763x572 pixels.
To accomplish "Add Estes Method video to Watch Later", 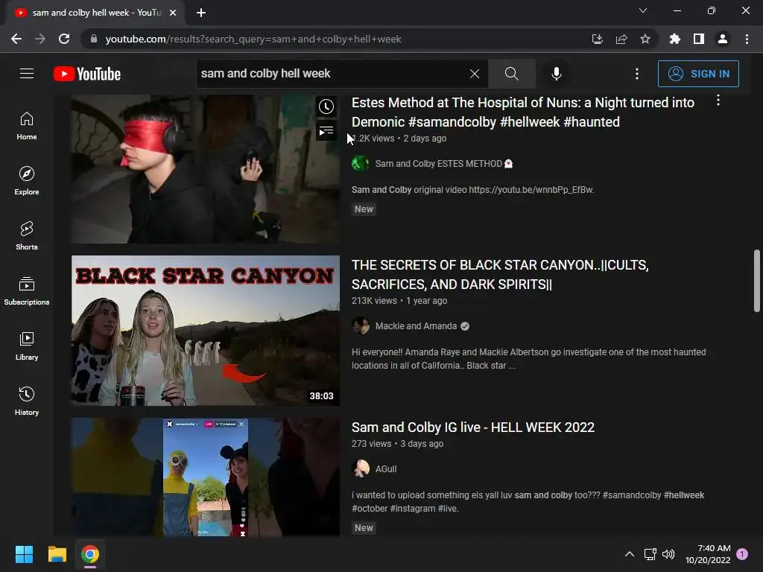I will [326, 107].
